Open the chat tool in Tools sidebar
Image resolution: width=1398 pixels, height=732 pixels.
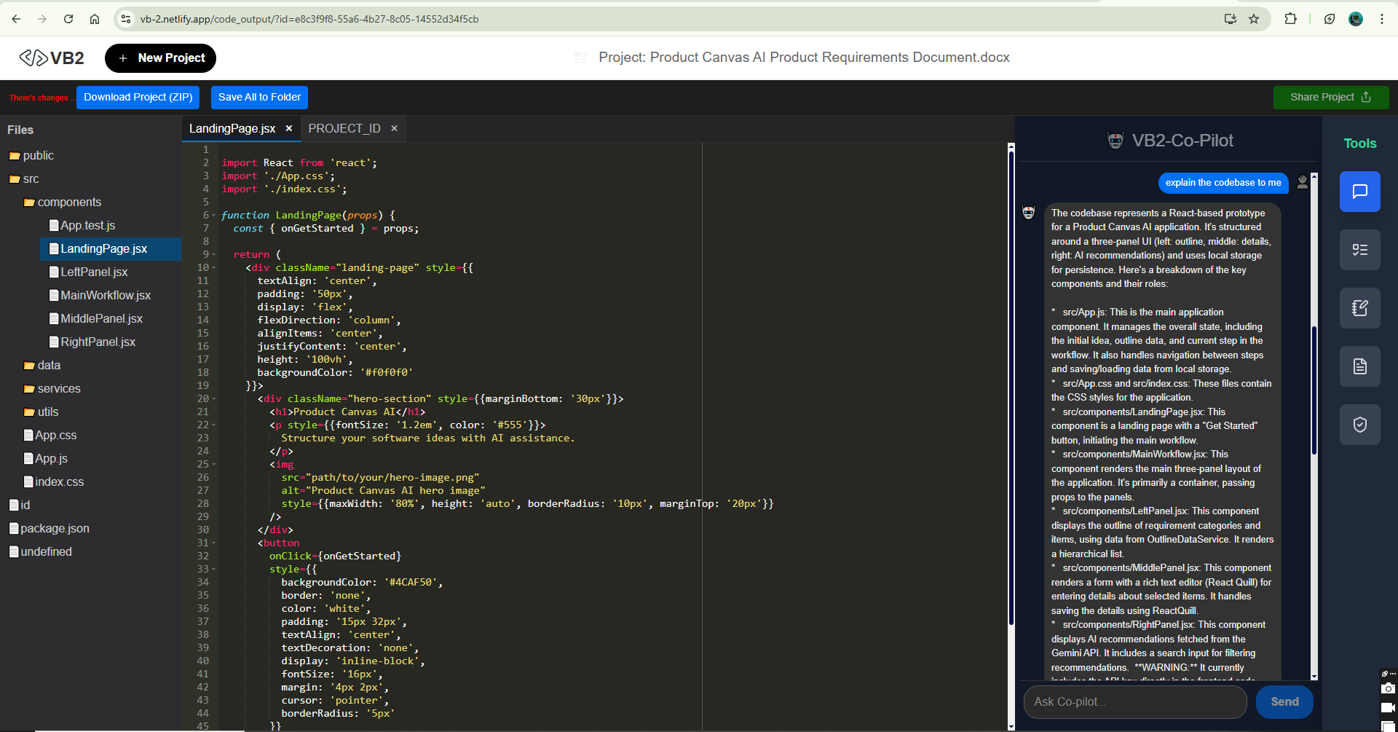point(1359,192)
